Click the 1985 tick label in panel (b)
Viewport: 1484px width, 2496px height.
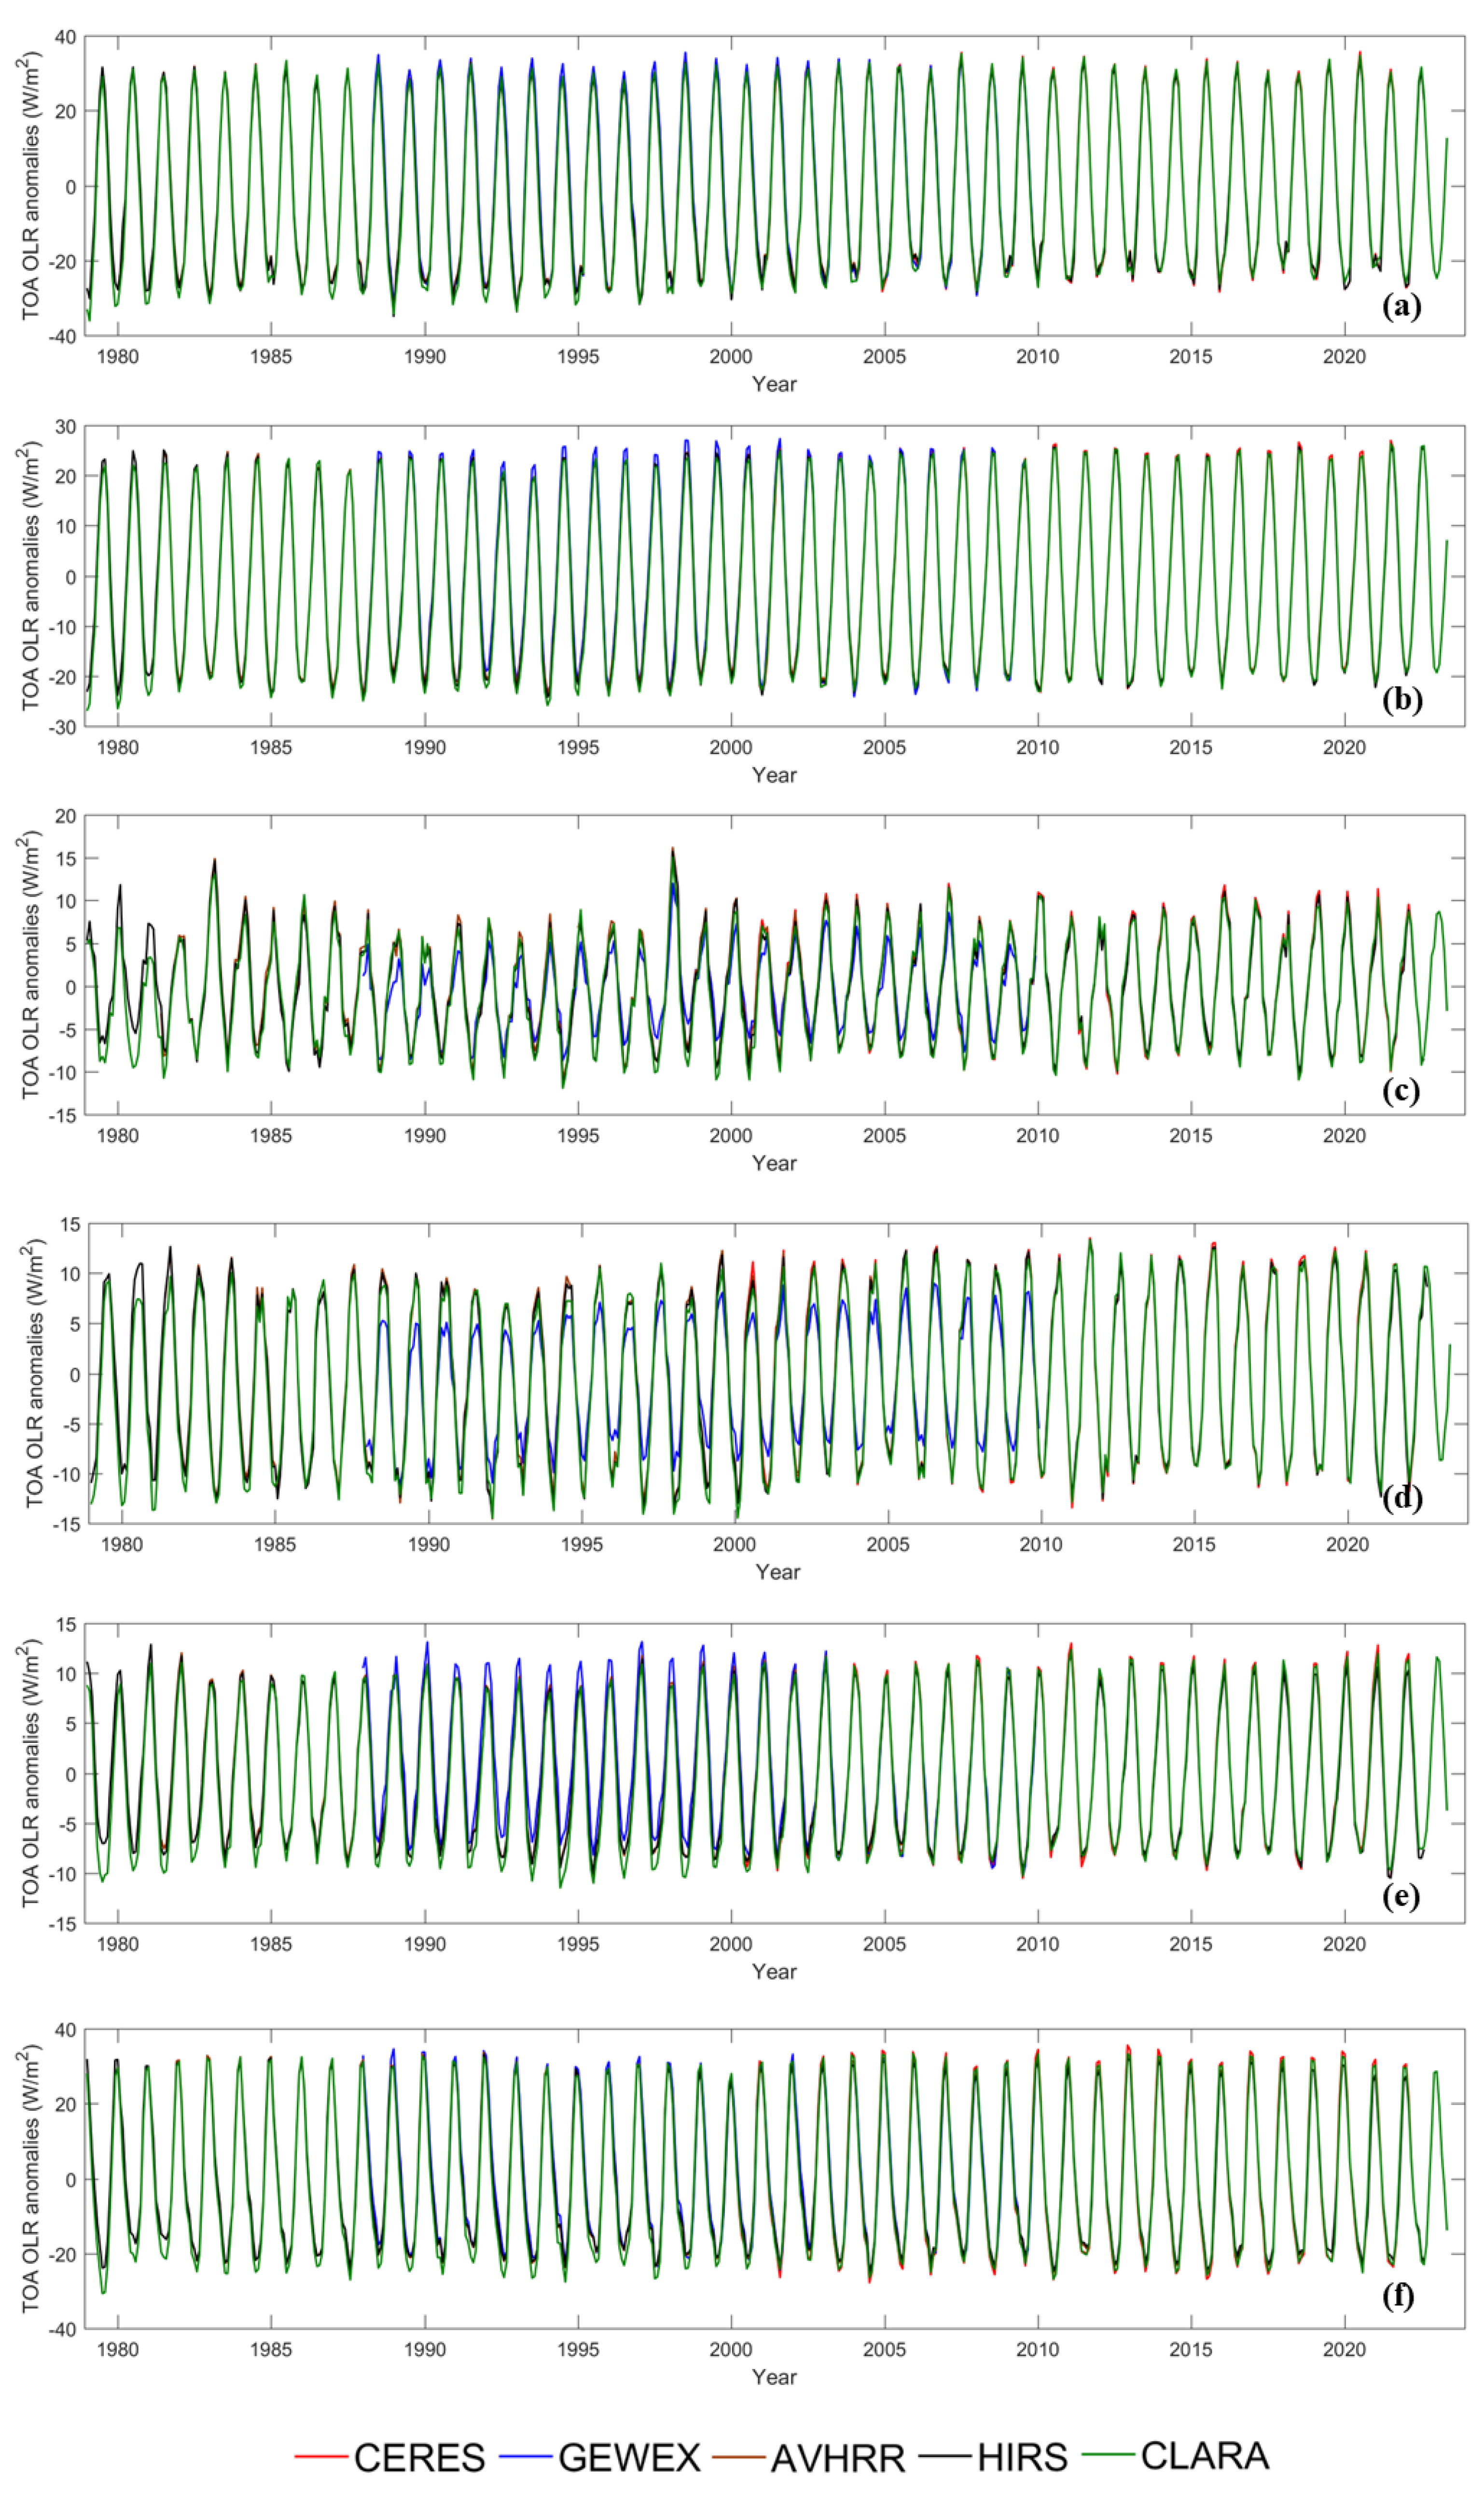point(271,747)
